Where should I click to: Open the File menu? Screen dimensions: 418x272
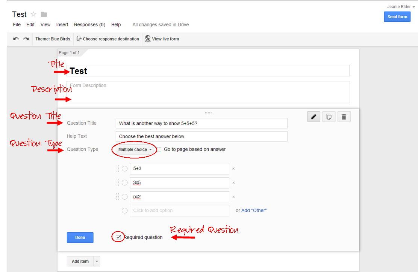[17, 24]
